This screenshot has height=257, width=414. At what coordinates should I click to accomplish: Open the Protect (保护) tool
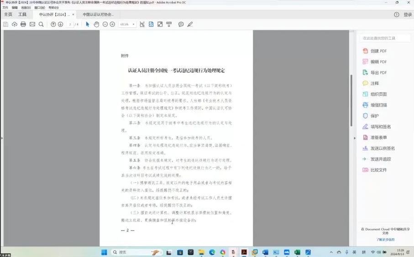click(x=371, y=116)
